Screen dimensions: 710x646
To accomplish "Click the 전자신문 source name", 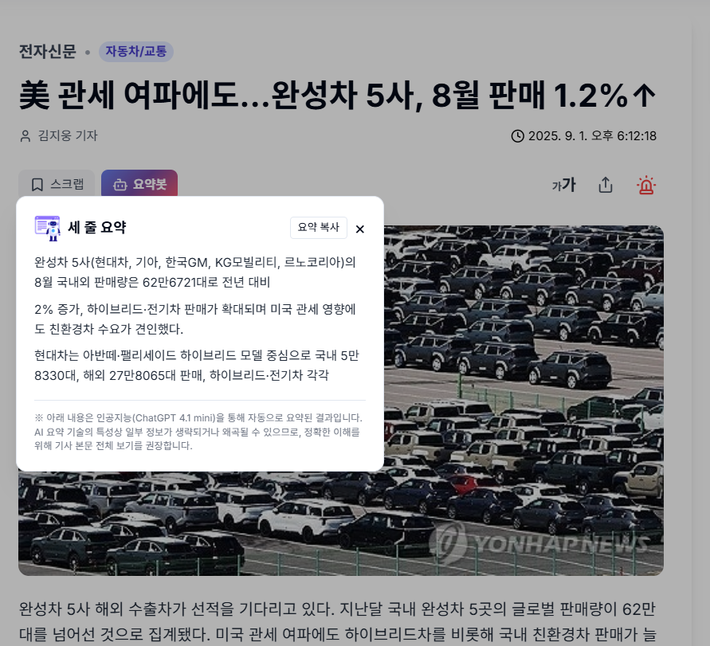I will coord(48,51).
